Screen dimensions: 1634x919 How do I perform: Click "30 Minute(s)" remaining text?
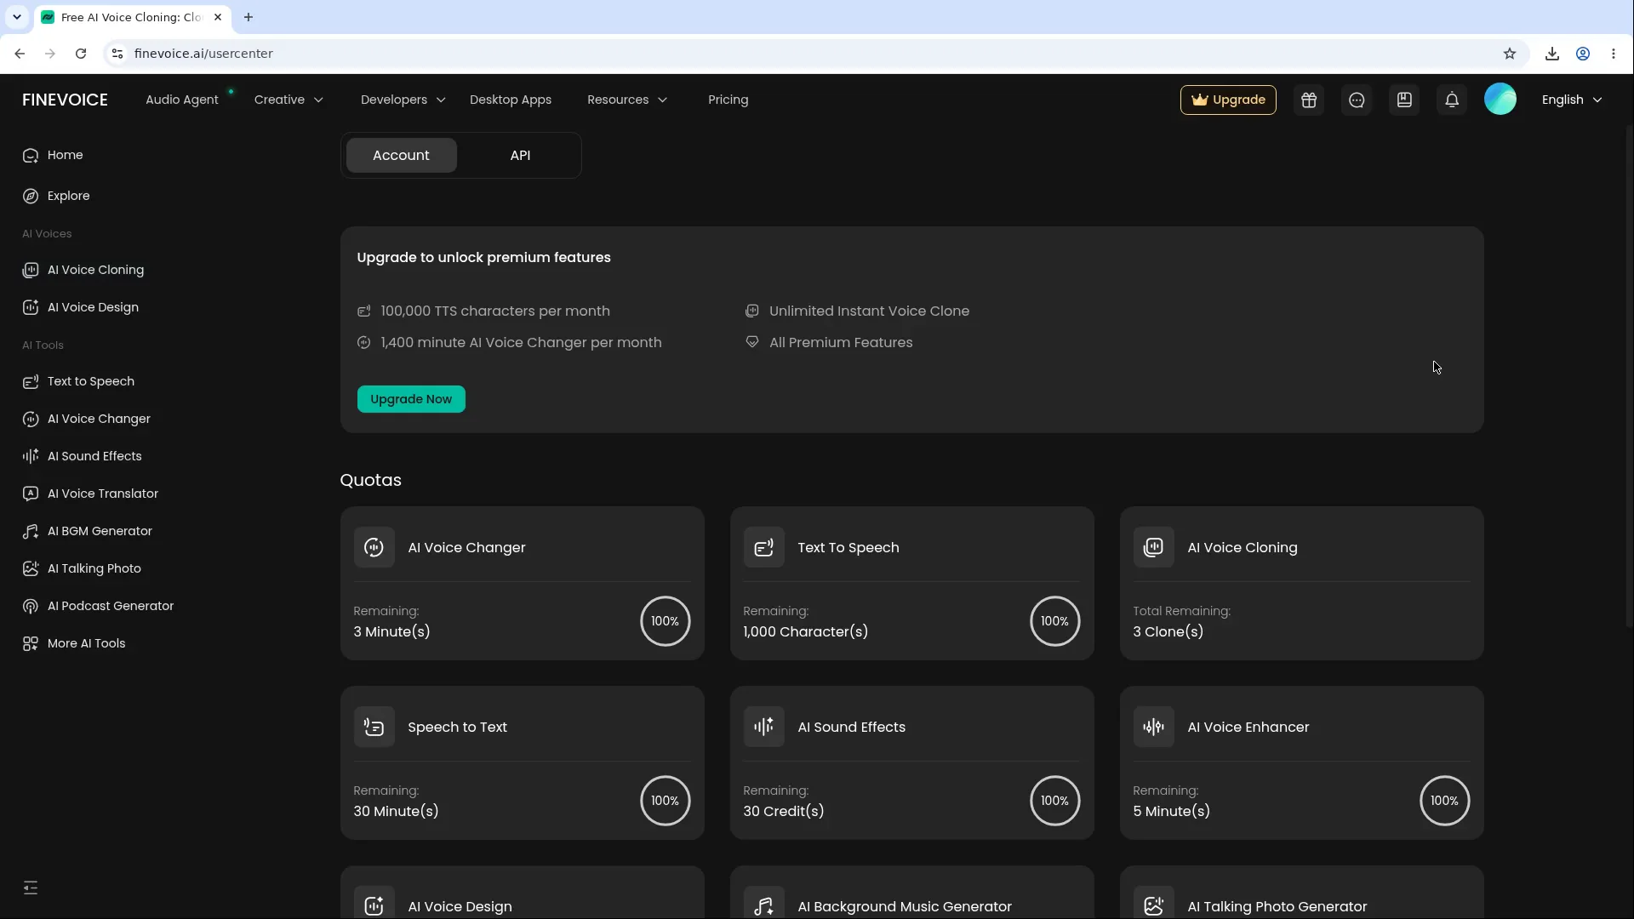pyautogui.click(x=396, y=811)
